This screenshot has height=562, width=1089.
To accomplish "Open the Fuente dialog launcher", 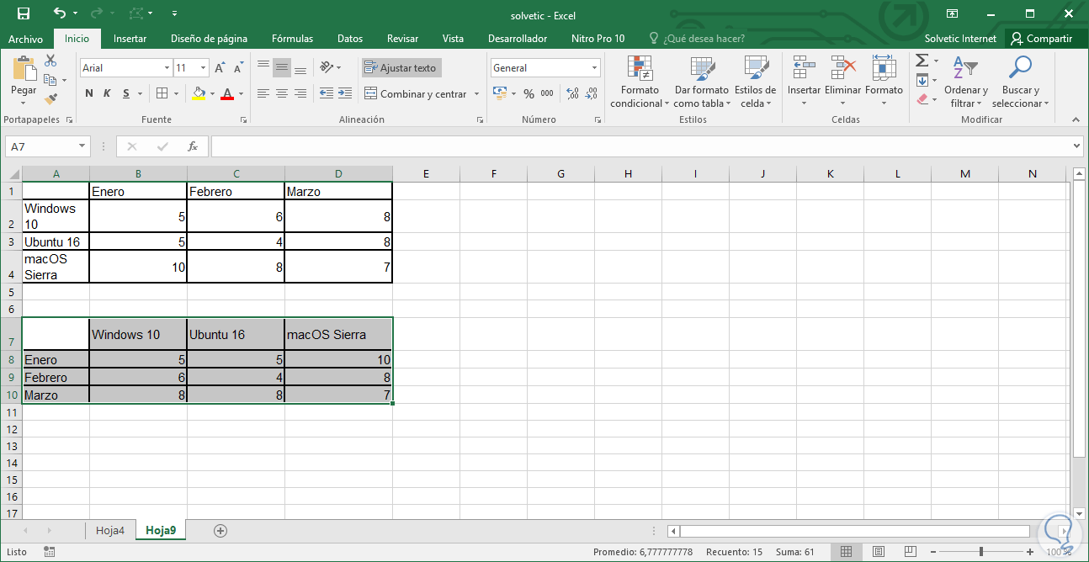I will 244,120.
